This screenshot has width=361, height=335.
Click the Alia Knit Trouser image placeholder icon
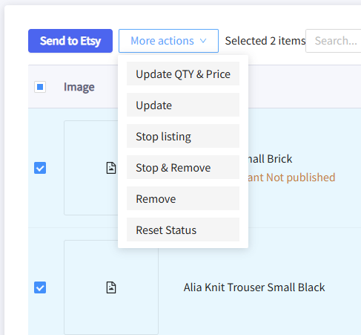coord(111,287)
